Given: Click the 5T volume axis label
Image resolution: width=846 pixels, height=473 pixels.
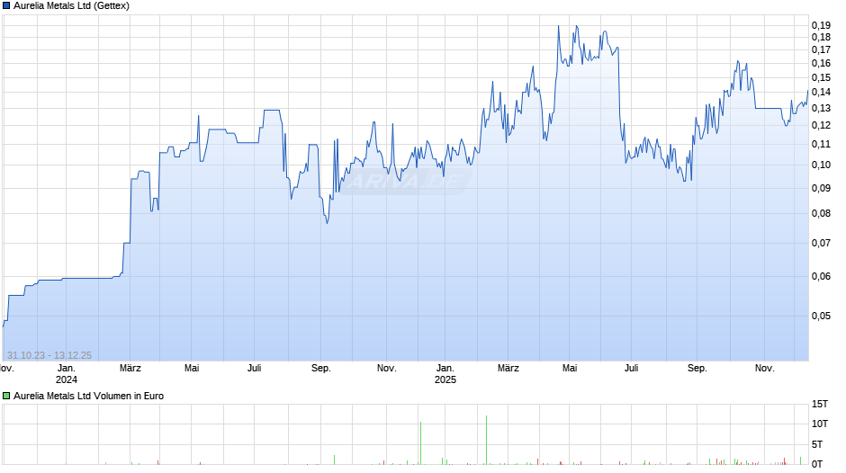Looking at the screenshot, I should (817, 444).
